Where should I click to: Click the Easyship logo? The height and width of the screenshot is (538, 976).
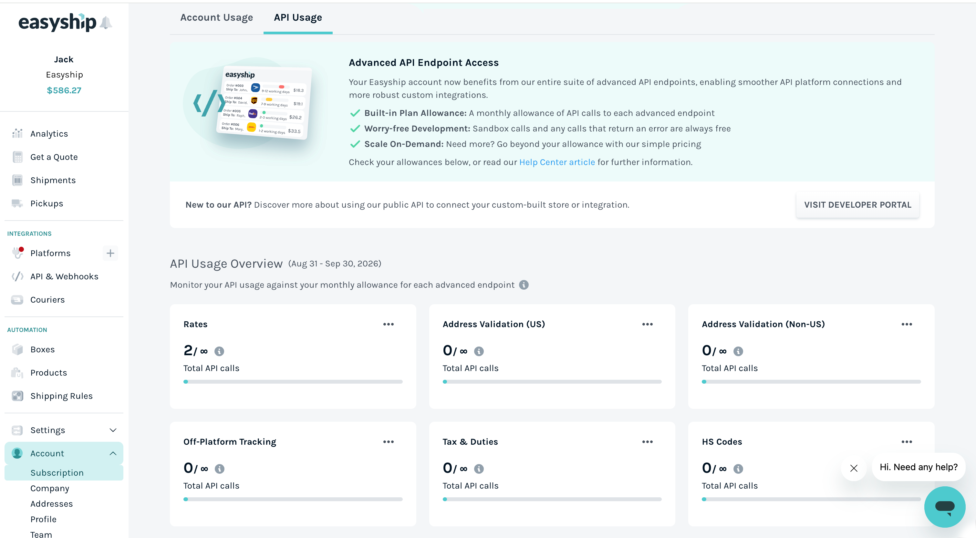[57, 22]
